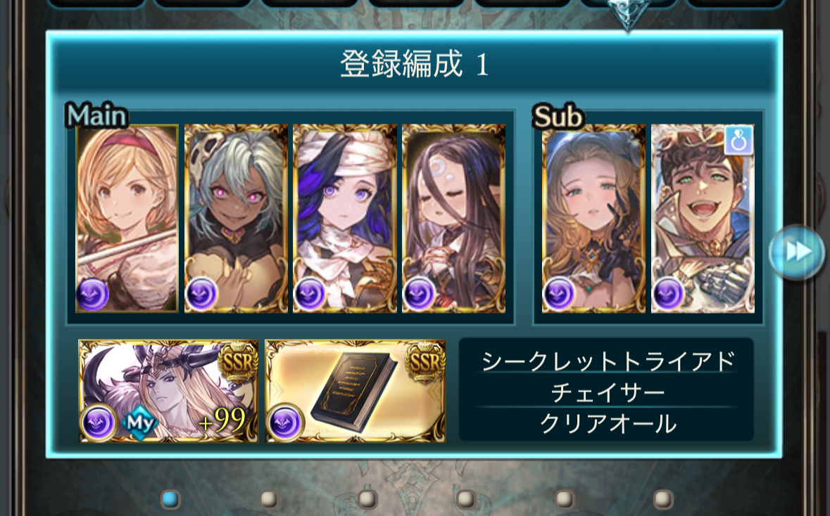
Task: Select the first Sub character with wavy hair
Action: tap(594, 219)
